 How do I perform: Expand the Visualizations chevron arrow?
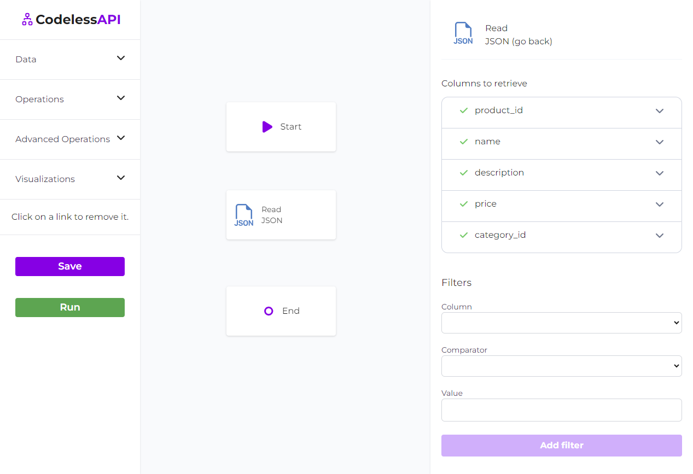click(x=121, y=178)
